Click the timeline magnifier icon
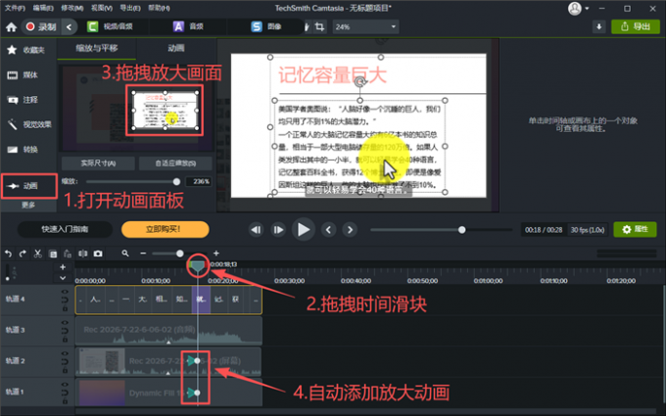 (x=125, y=254)
